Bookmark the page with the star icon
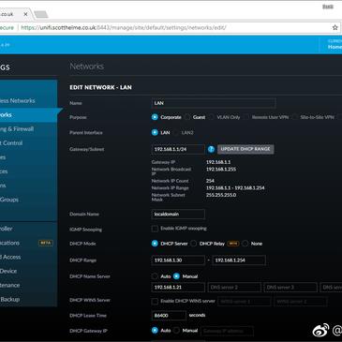 (x=335, y=27)
